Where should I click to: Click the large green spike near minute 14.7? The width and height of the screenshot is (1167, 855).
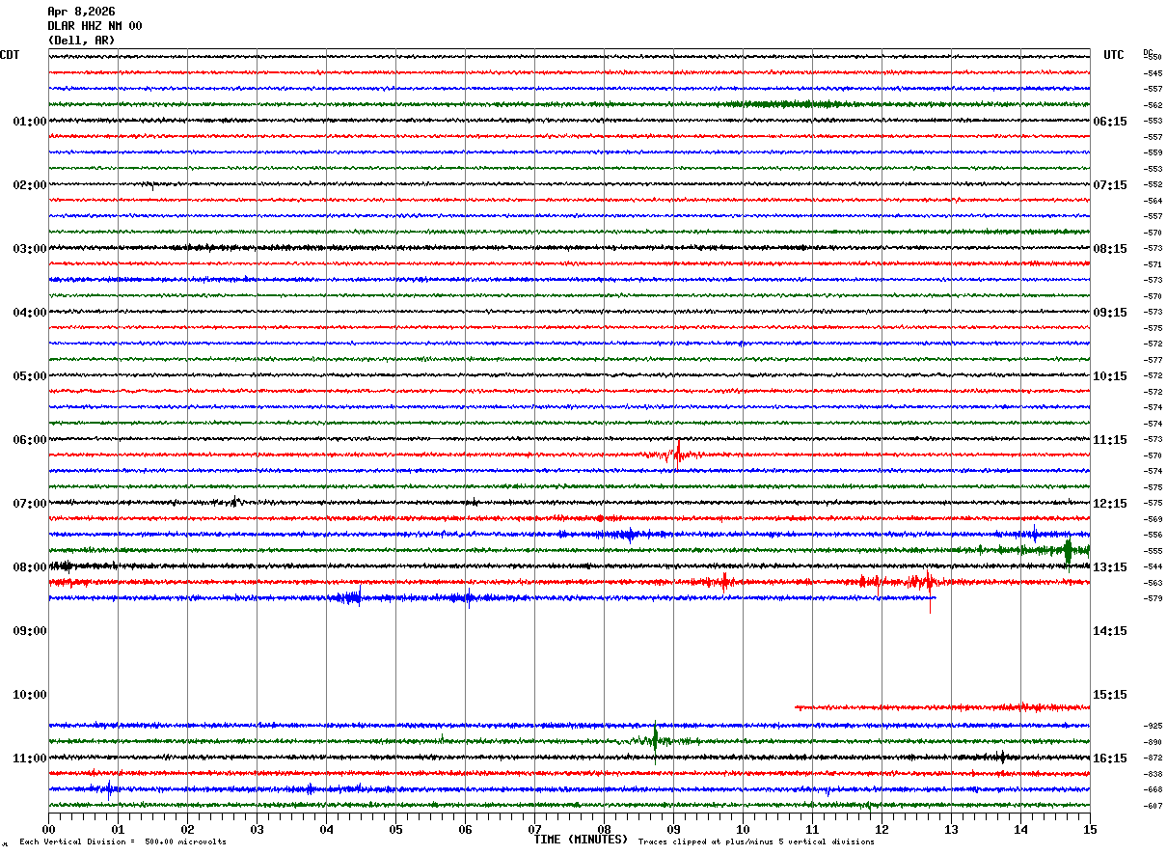[1068, 551]
